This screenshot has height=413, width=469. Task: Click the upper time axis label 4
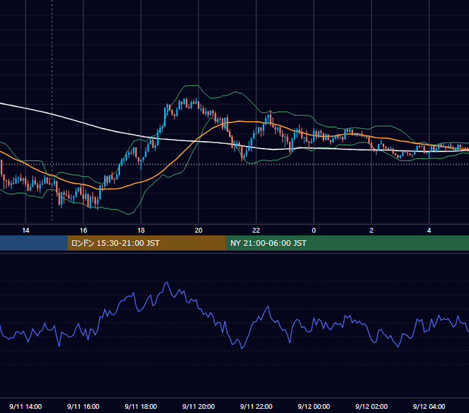click(x=429, y=231)
